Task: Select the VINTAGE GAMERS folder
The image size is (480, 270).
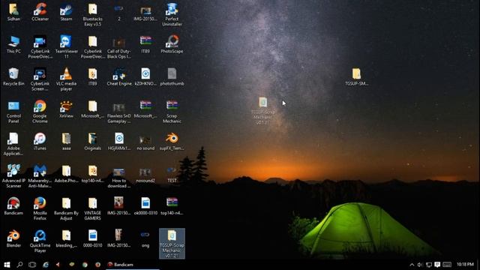Action: click(x=92, y=208)
